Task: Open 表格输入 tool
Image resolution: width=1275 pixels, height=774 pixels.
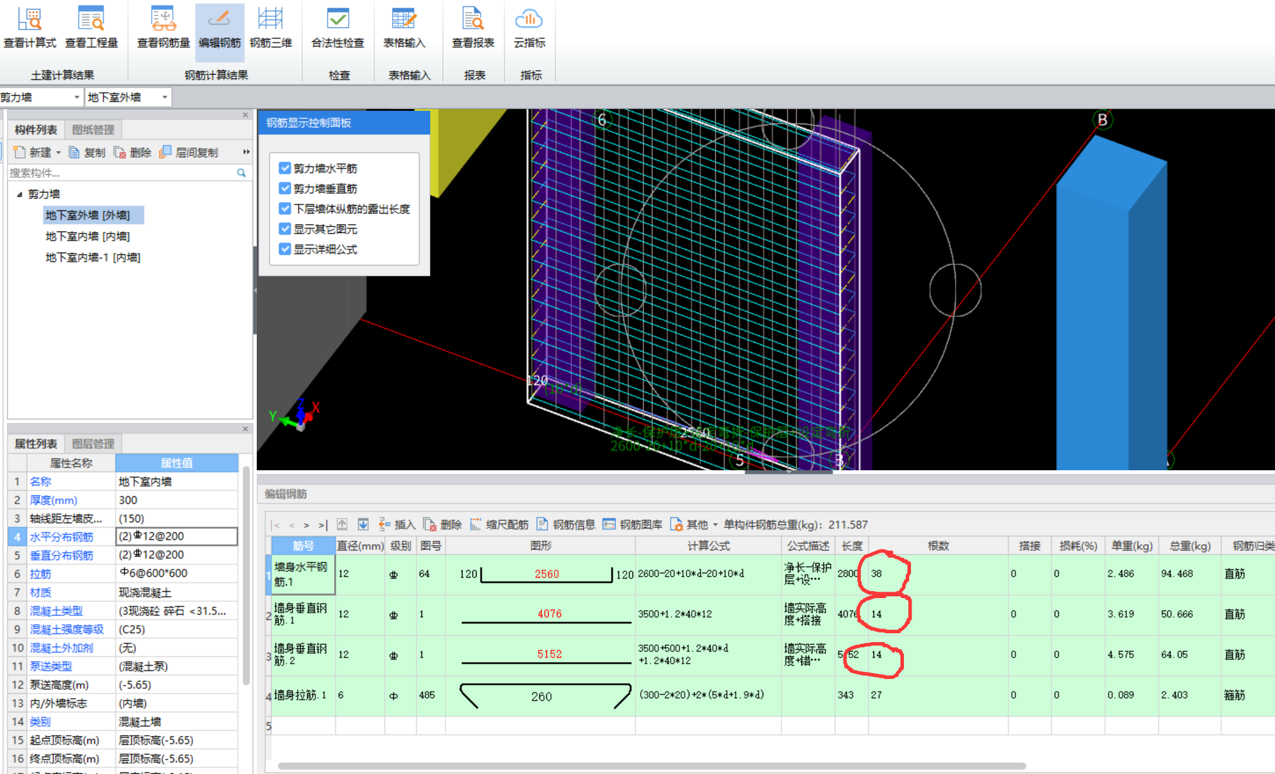Action: click(x=404, y=28)
